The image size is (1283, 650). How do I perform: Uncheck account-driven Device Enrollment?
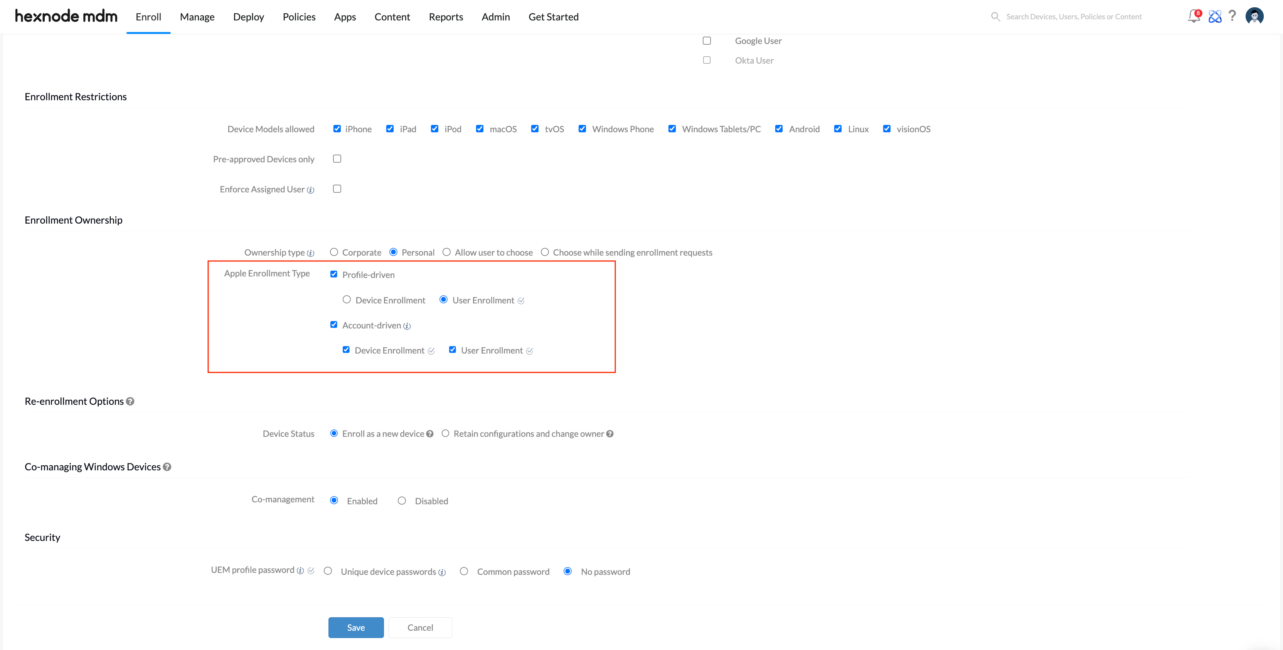pos(346,350)
